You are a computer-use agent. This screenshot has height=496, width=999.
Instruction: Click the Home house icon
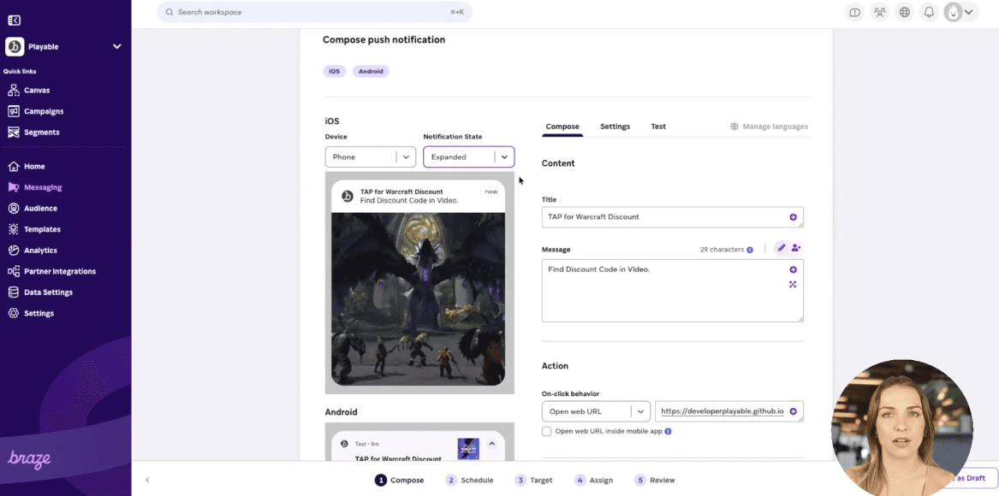pos(14,166)
